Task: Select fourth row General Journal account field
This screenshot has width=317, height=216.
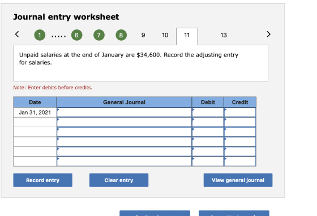Action: [x=124, y=142]
